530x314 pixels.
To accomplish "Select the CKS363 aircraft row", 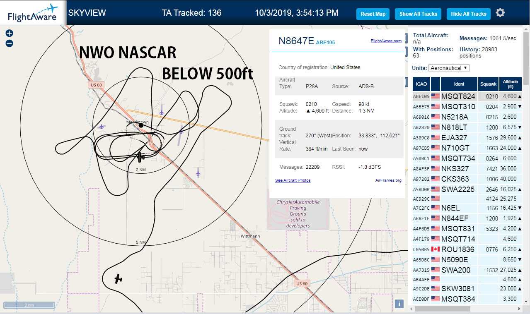I will 467,179.
